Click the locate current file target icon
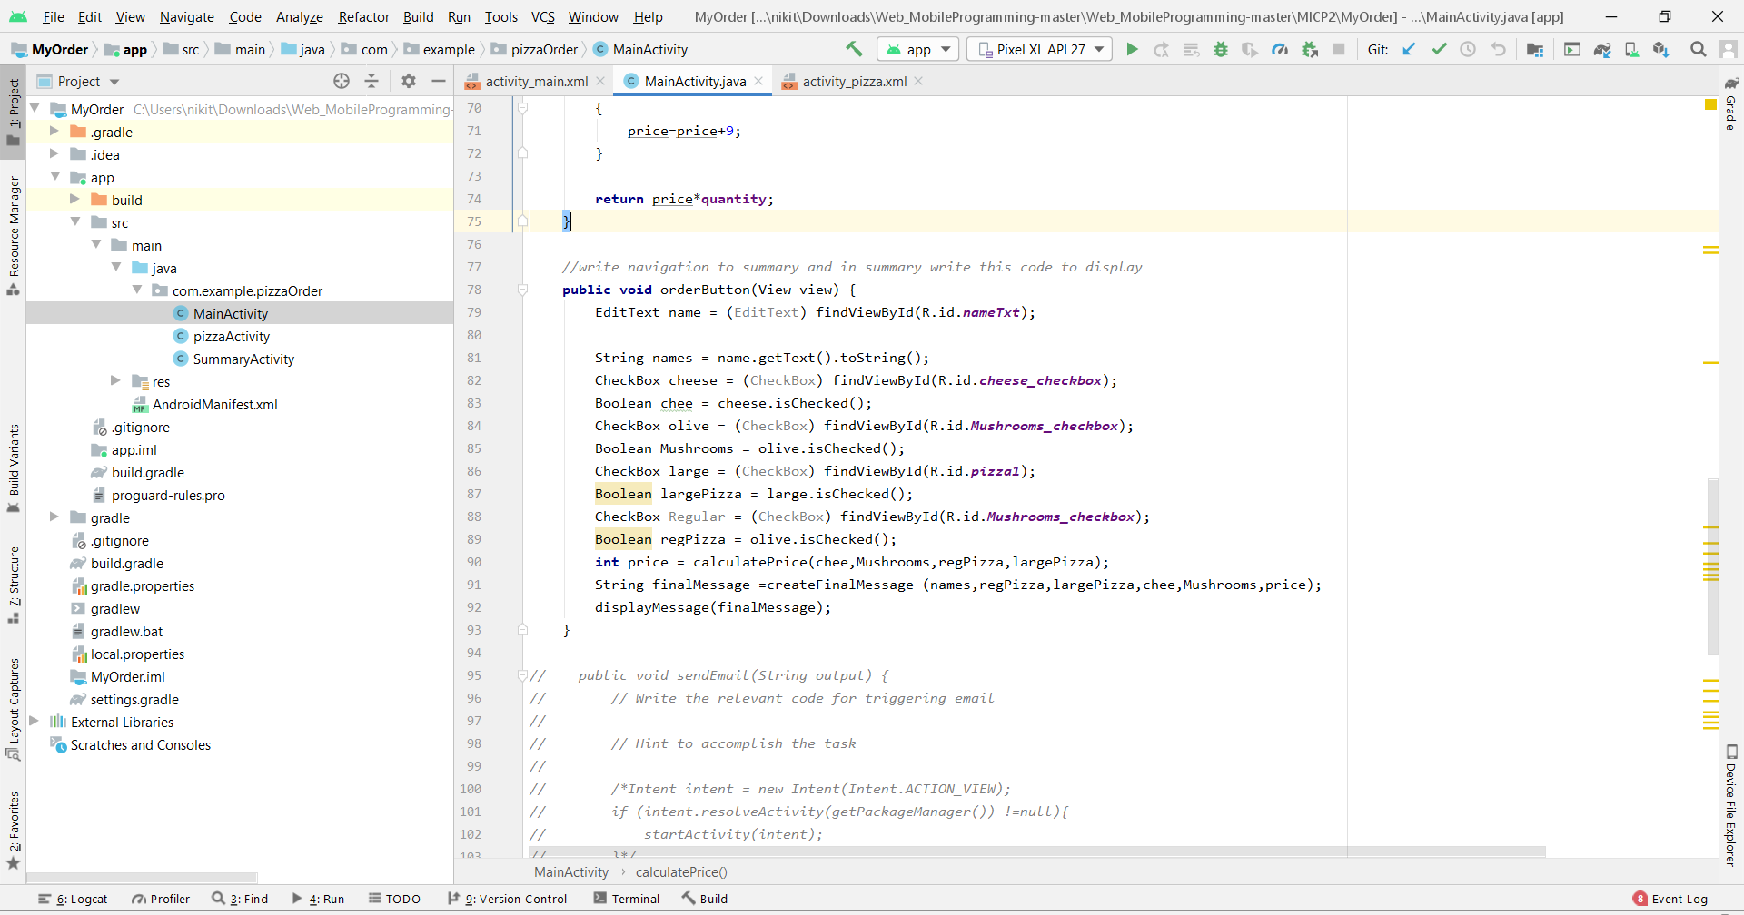Screen dimensions: 1744x915 tap(342, 81)
